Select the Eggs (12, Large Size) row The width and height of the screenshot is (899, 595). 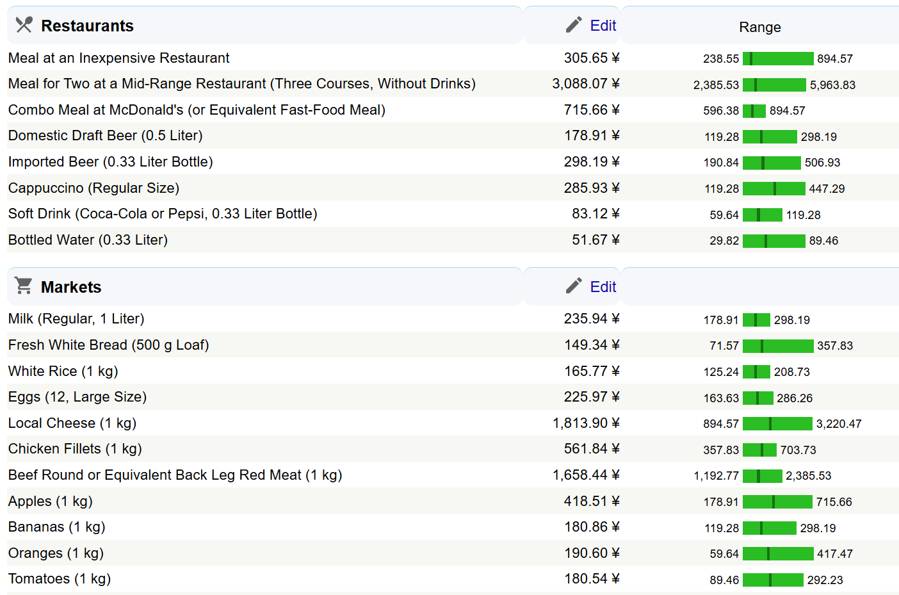77,397
